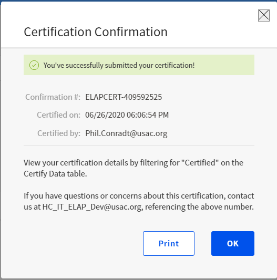The height and width of the screenshot is (280, 277).
Task: Click the Confirmation # label
Action: point(53,97)
